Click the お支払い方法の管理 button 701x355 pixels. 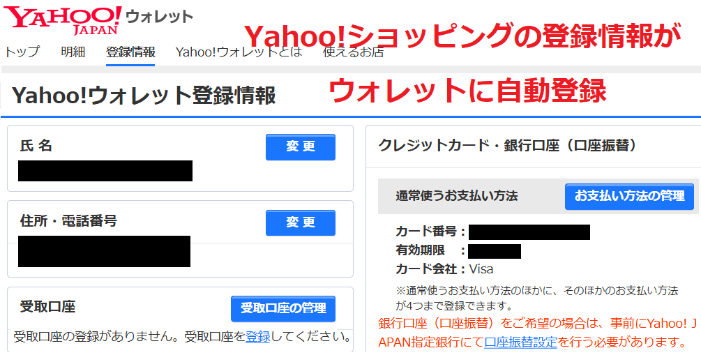point(629,196)
